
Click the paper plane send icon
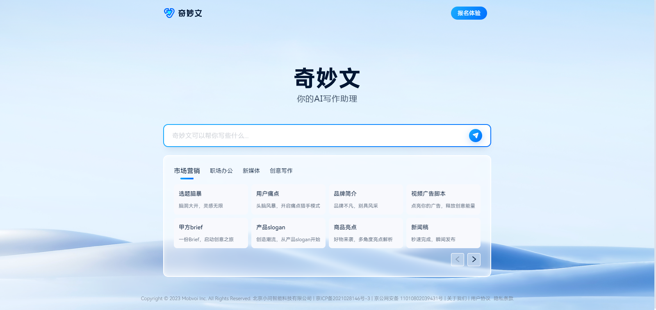pyautogui.click(x=476, y=136)
